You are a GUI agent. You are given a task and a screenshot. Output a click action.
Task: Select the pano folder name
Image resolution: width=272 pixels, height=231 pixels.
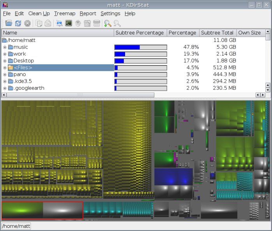(x=19, y=74)
